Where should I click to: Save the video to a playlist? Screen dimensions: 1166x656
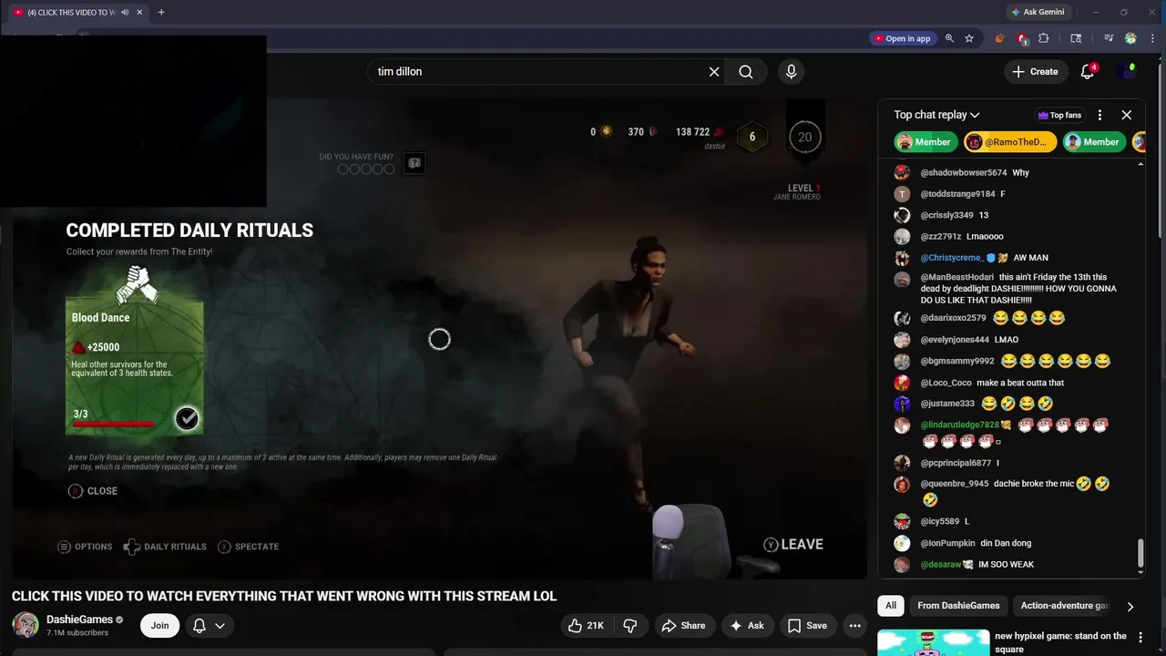click(x=807, y=626)
